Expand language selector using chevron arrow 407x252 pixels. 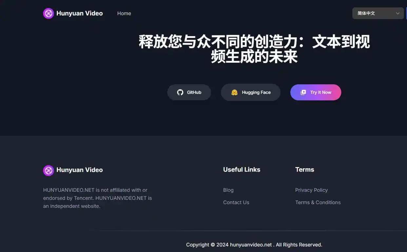[397, 13]
